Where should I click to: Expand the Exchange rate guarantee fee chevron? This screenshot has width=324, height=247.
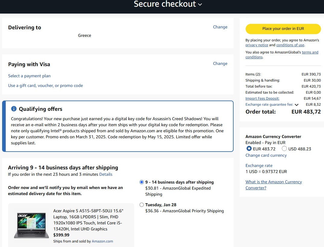[297, 104]
